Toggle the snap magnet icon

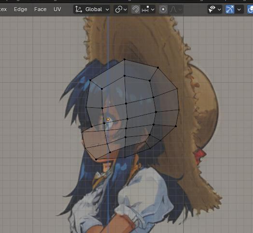click(x=136, y=9)
